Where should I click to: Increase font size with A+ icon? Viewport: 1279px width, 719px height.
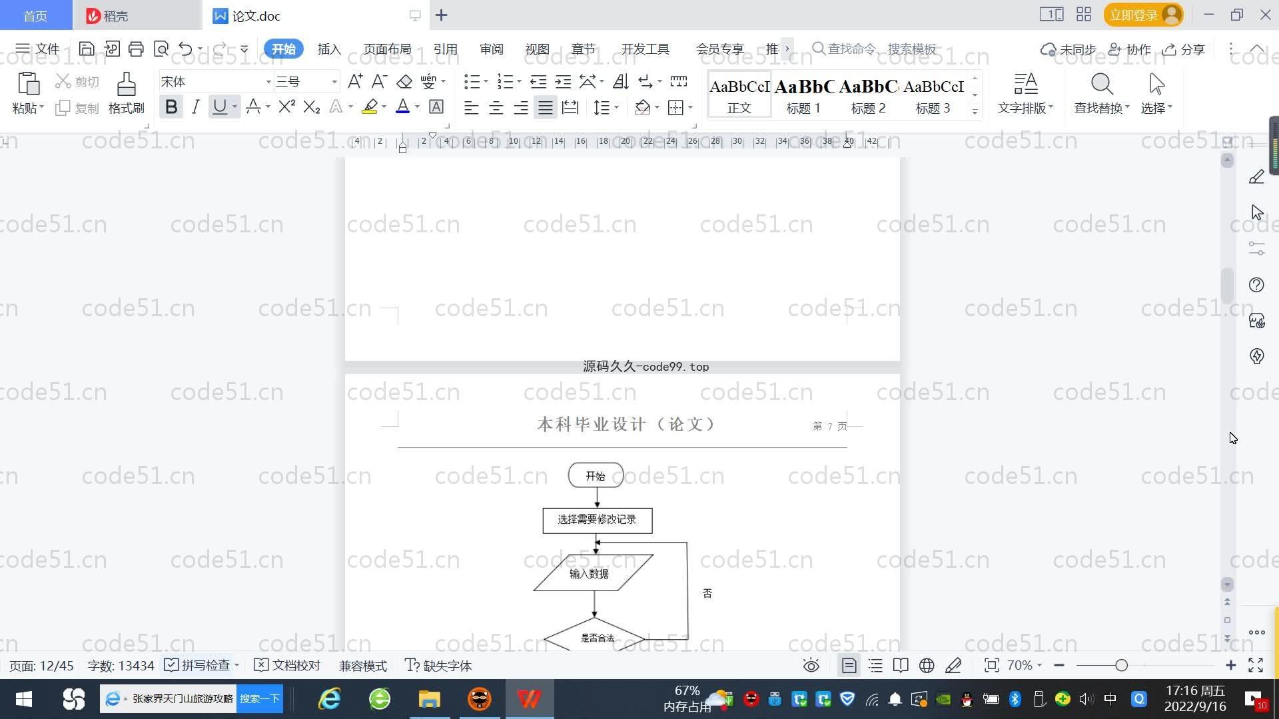[x=355, y=81]
